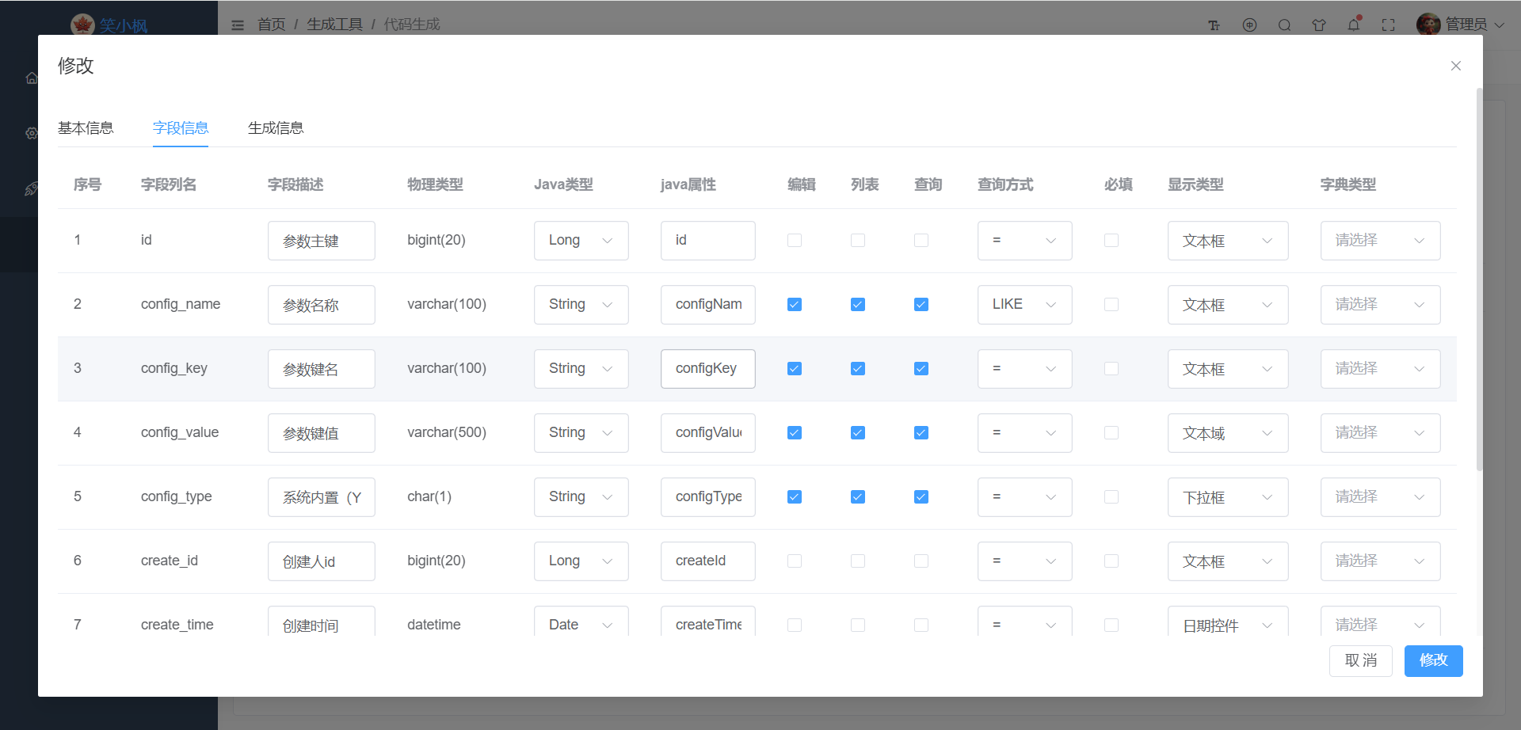Click the search magnifier icon in header

1284,25
